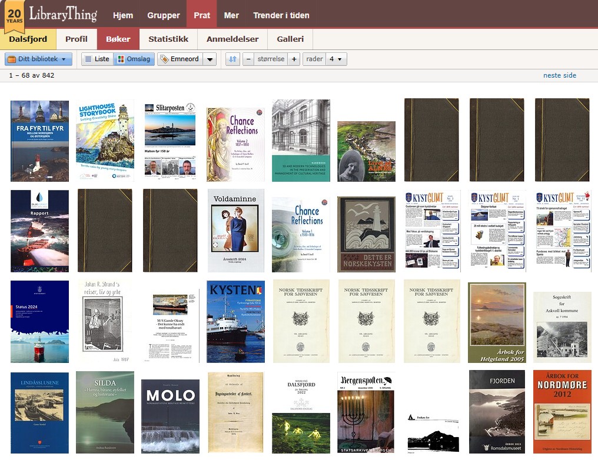
Task: Open the Grupper menu
Action: (x=163, y=15)
